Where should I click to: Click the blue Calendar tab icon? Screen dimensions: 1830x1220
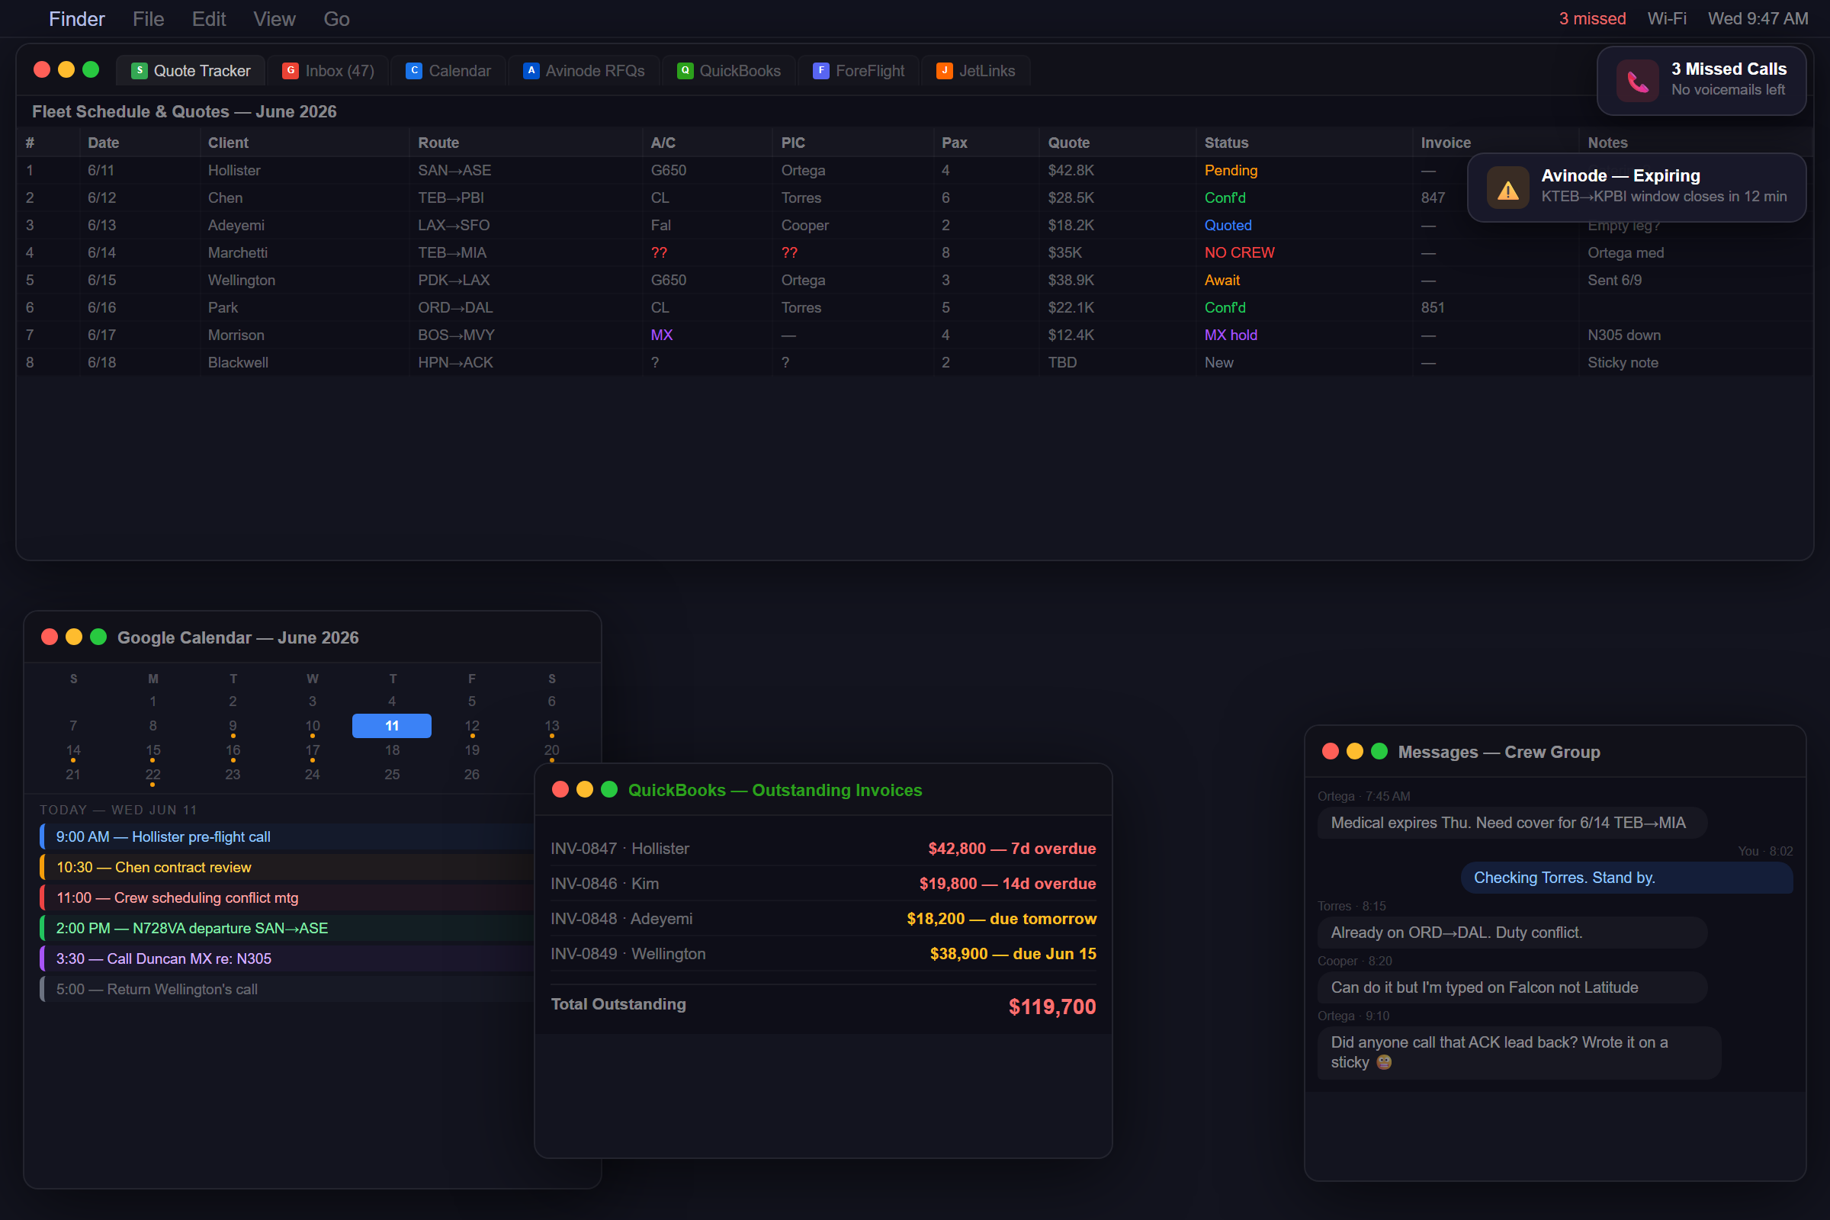click(414, 71)
